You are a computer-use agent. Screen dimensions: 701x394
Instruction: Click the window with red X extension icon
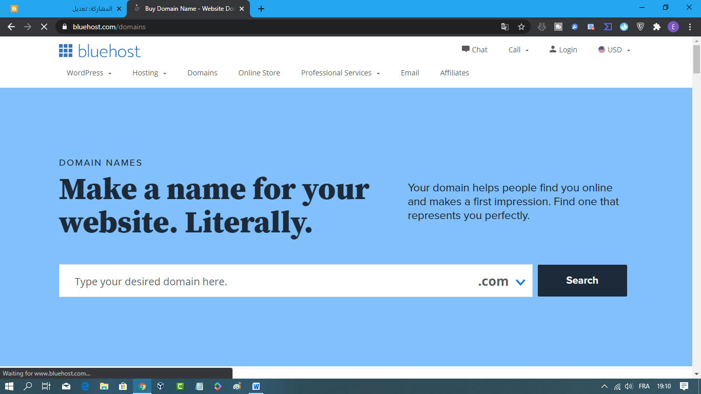tap(591, 27)
